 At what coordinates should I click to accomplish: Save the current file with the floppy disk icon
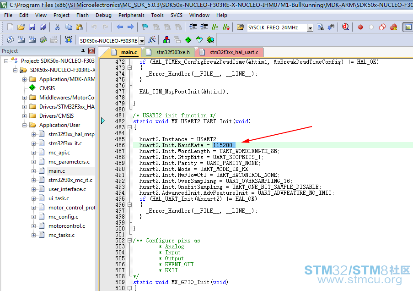(32, 27)
